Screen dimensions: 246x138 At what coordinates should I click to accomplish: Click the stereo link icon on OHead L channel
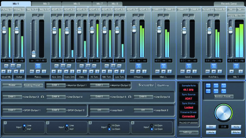tap(138, 66)
